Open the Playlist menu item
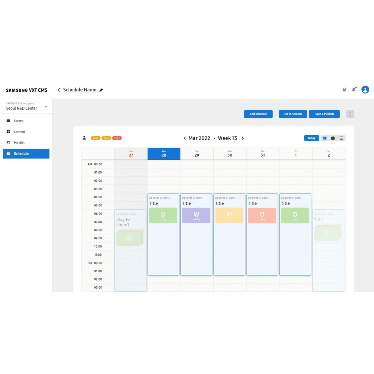 pyautogui.click(x=19, y=143)
